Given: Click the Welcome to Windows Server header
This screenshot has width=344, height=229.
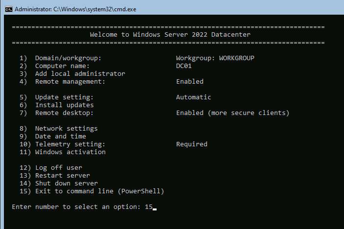Looking at the screenshot, I should (x=170, y=35).
